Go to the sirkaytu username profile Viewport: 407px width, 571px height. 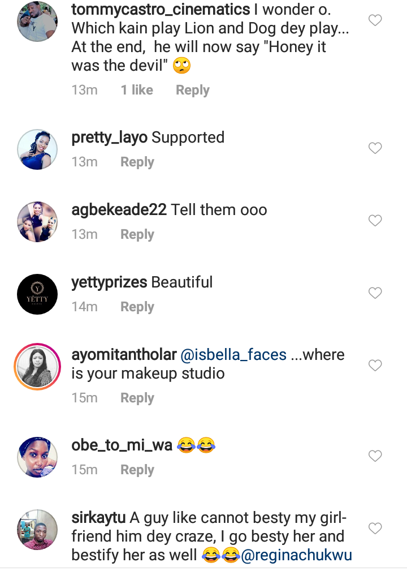[98, 518]
